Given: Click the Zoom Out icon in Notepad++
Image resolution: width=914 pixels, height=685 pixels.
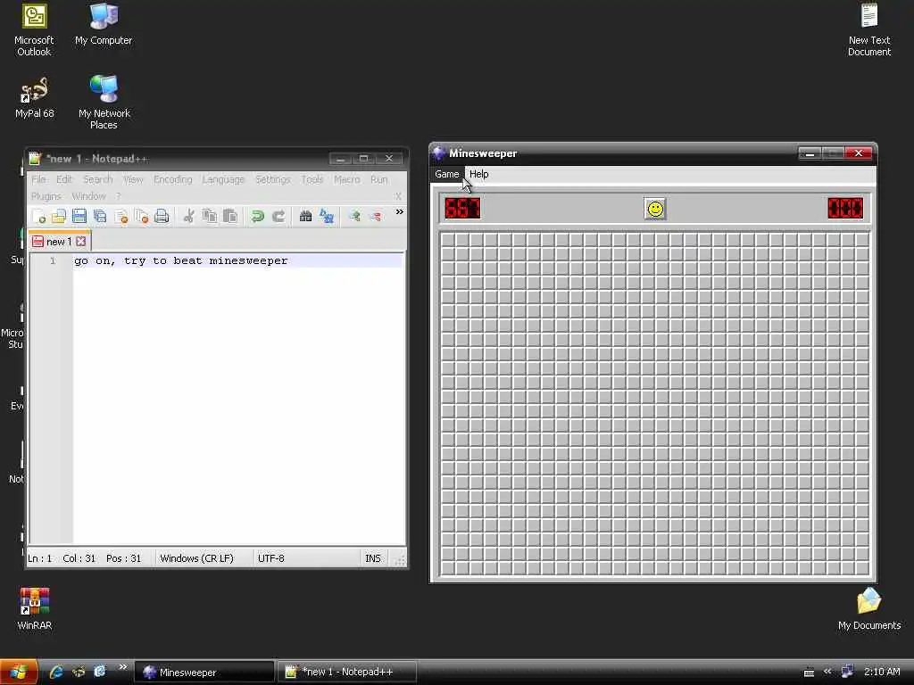Looking at the screenshot, I should click(376, 217).
